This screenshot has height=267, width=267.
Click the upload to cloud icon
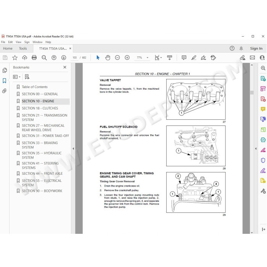tap(24, 58)
